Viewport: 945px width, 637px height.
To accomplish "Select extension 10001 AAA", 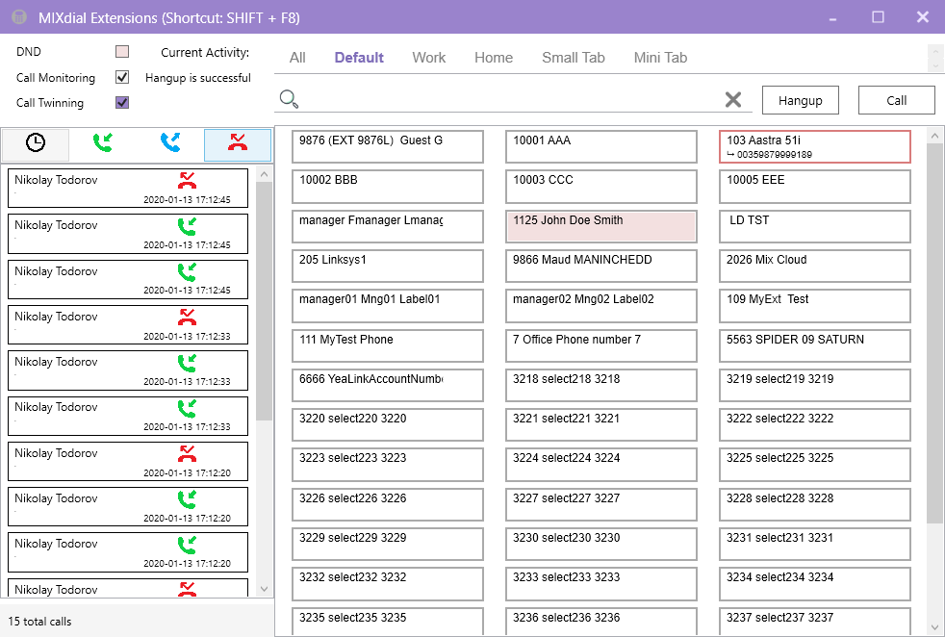I will (x=601, y=146).
